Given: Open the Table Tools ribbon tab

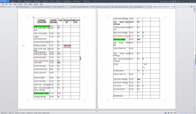Looking at the screenshot, I should 77,1.
